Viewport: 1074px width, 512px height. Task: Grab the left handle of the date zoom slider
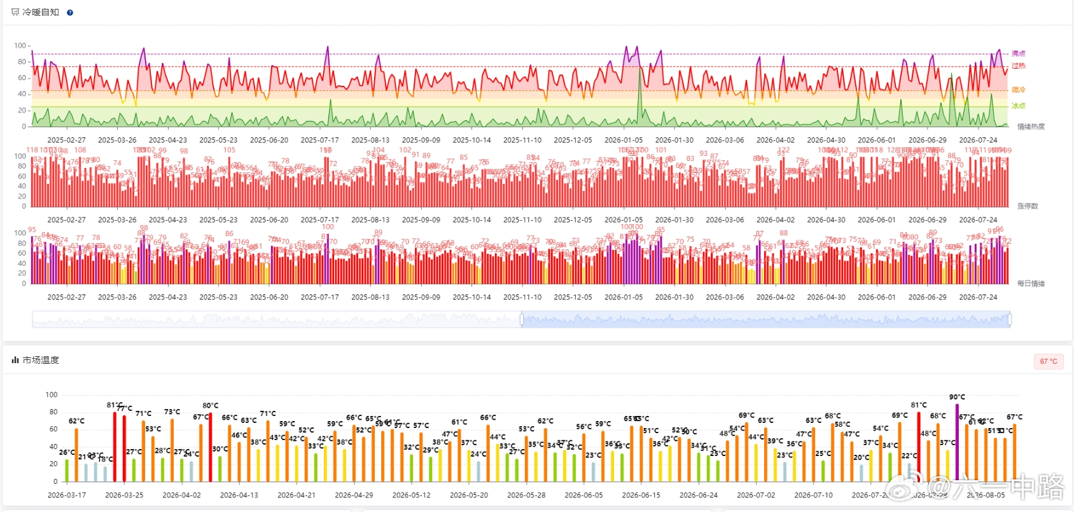click(522, 319)
